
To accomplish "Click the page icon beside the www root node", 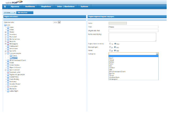I will [x=5, y=25].
